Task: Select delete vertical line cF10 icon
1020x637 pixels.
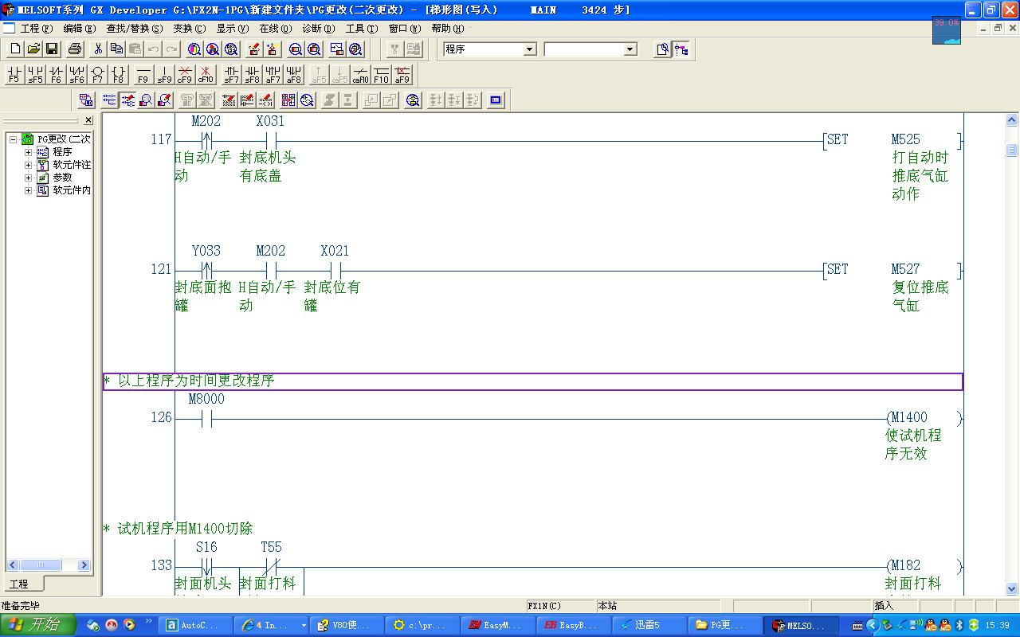Action: (x=206, y=75)
